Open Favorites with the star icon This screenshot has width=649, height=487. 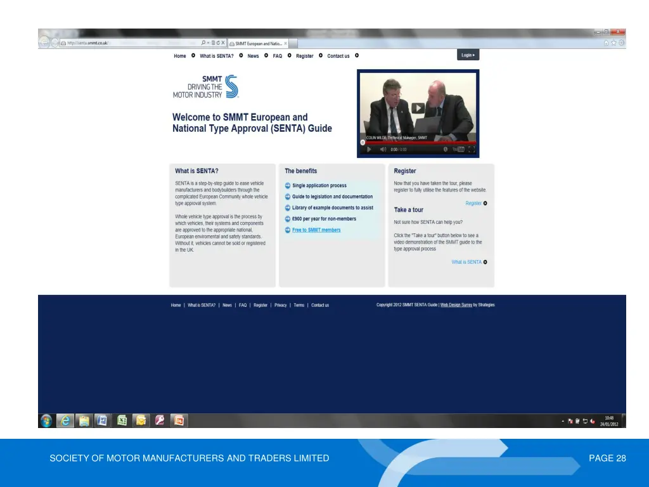pyautogui.click(x=614, y=42)
